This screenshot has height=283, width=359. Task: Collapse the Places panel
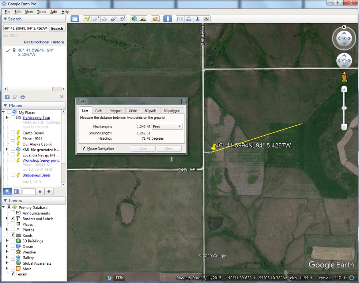click(5, 106)
